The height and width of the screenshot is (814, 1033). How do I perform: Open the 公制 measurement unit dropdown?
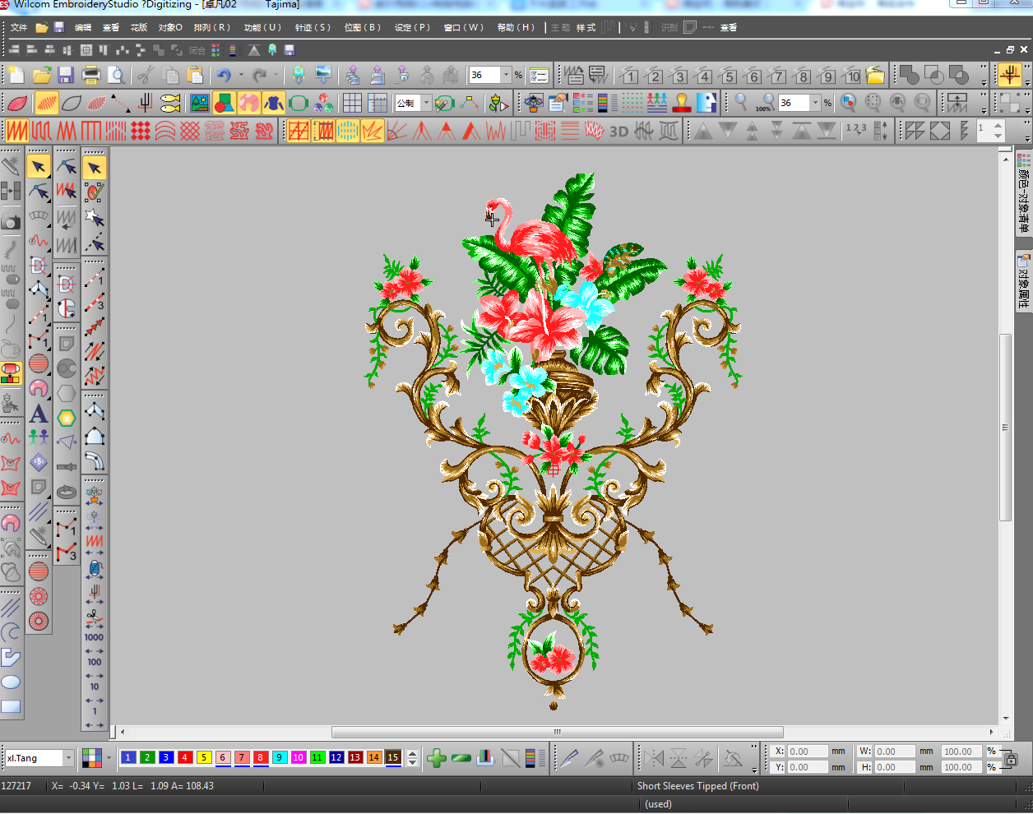(426, 103)
